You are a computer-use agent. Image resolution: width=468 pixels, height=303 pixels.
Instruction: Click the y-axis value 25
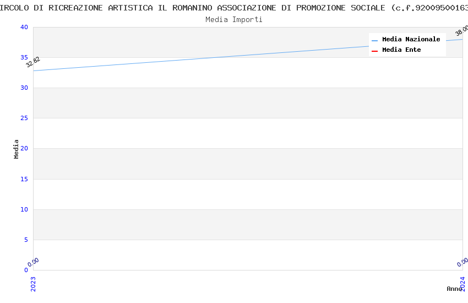[x=24, y=118]
